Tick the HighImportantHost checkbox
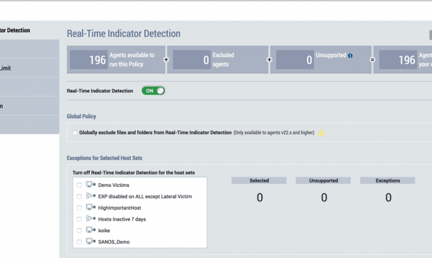 [79, 208]
